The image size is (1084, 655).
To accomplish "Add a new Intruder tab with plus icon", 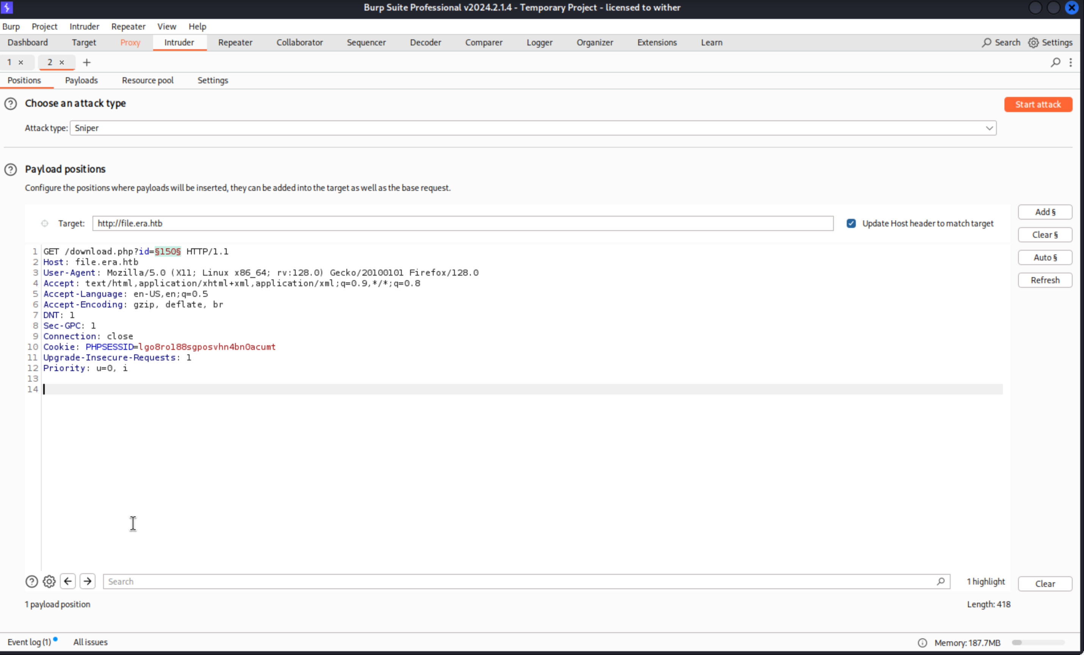I will pyautogui.click(x=87, y=62).
